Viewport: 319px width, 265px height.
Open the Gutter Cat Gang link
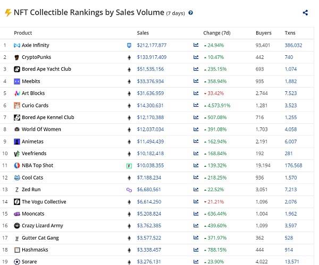(x=40, y=238)
